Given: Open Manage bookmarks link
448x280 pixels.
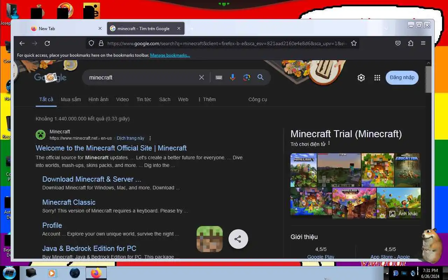Looking at the screenshot, I should (170, 55).
